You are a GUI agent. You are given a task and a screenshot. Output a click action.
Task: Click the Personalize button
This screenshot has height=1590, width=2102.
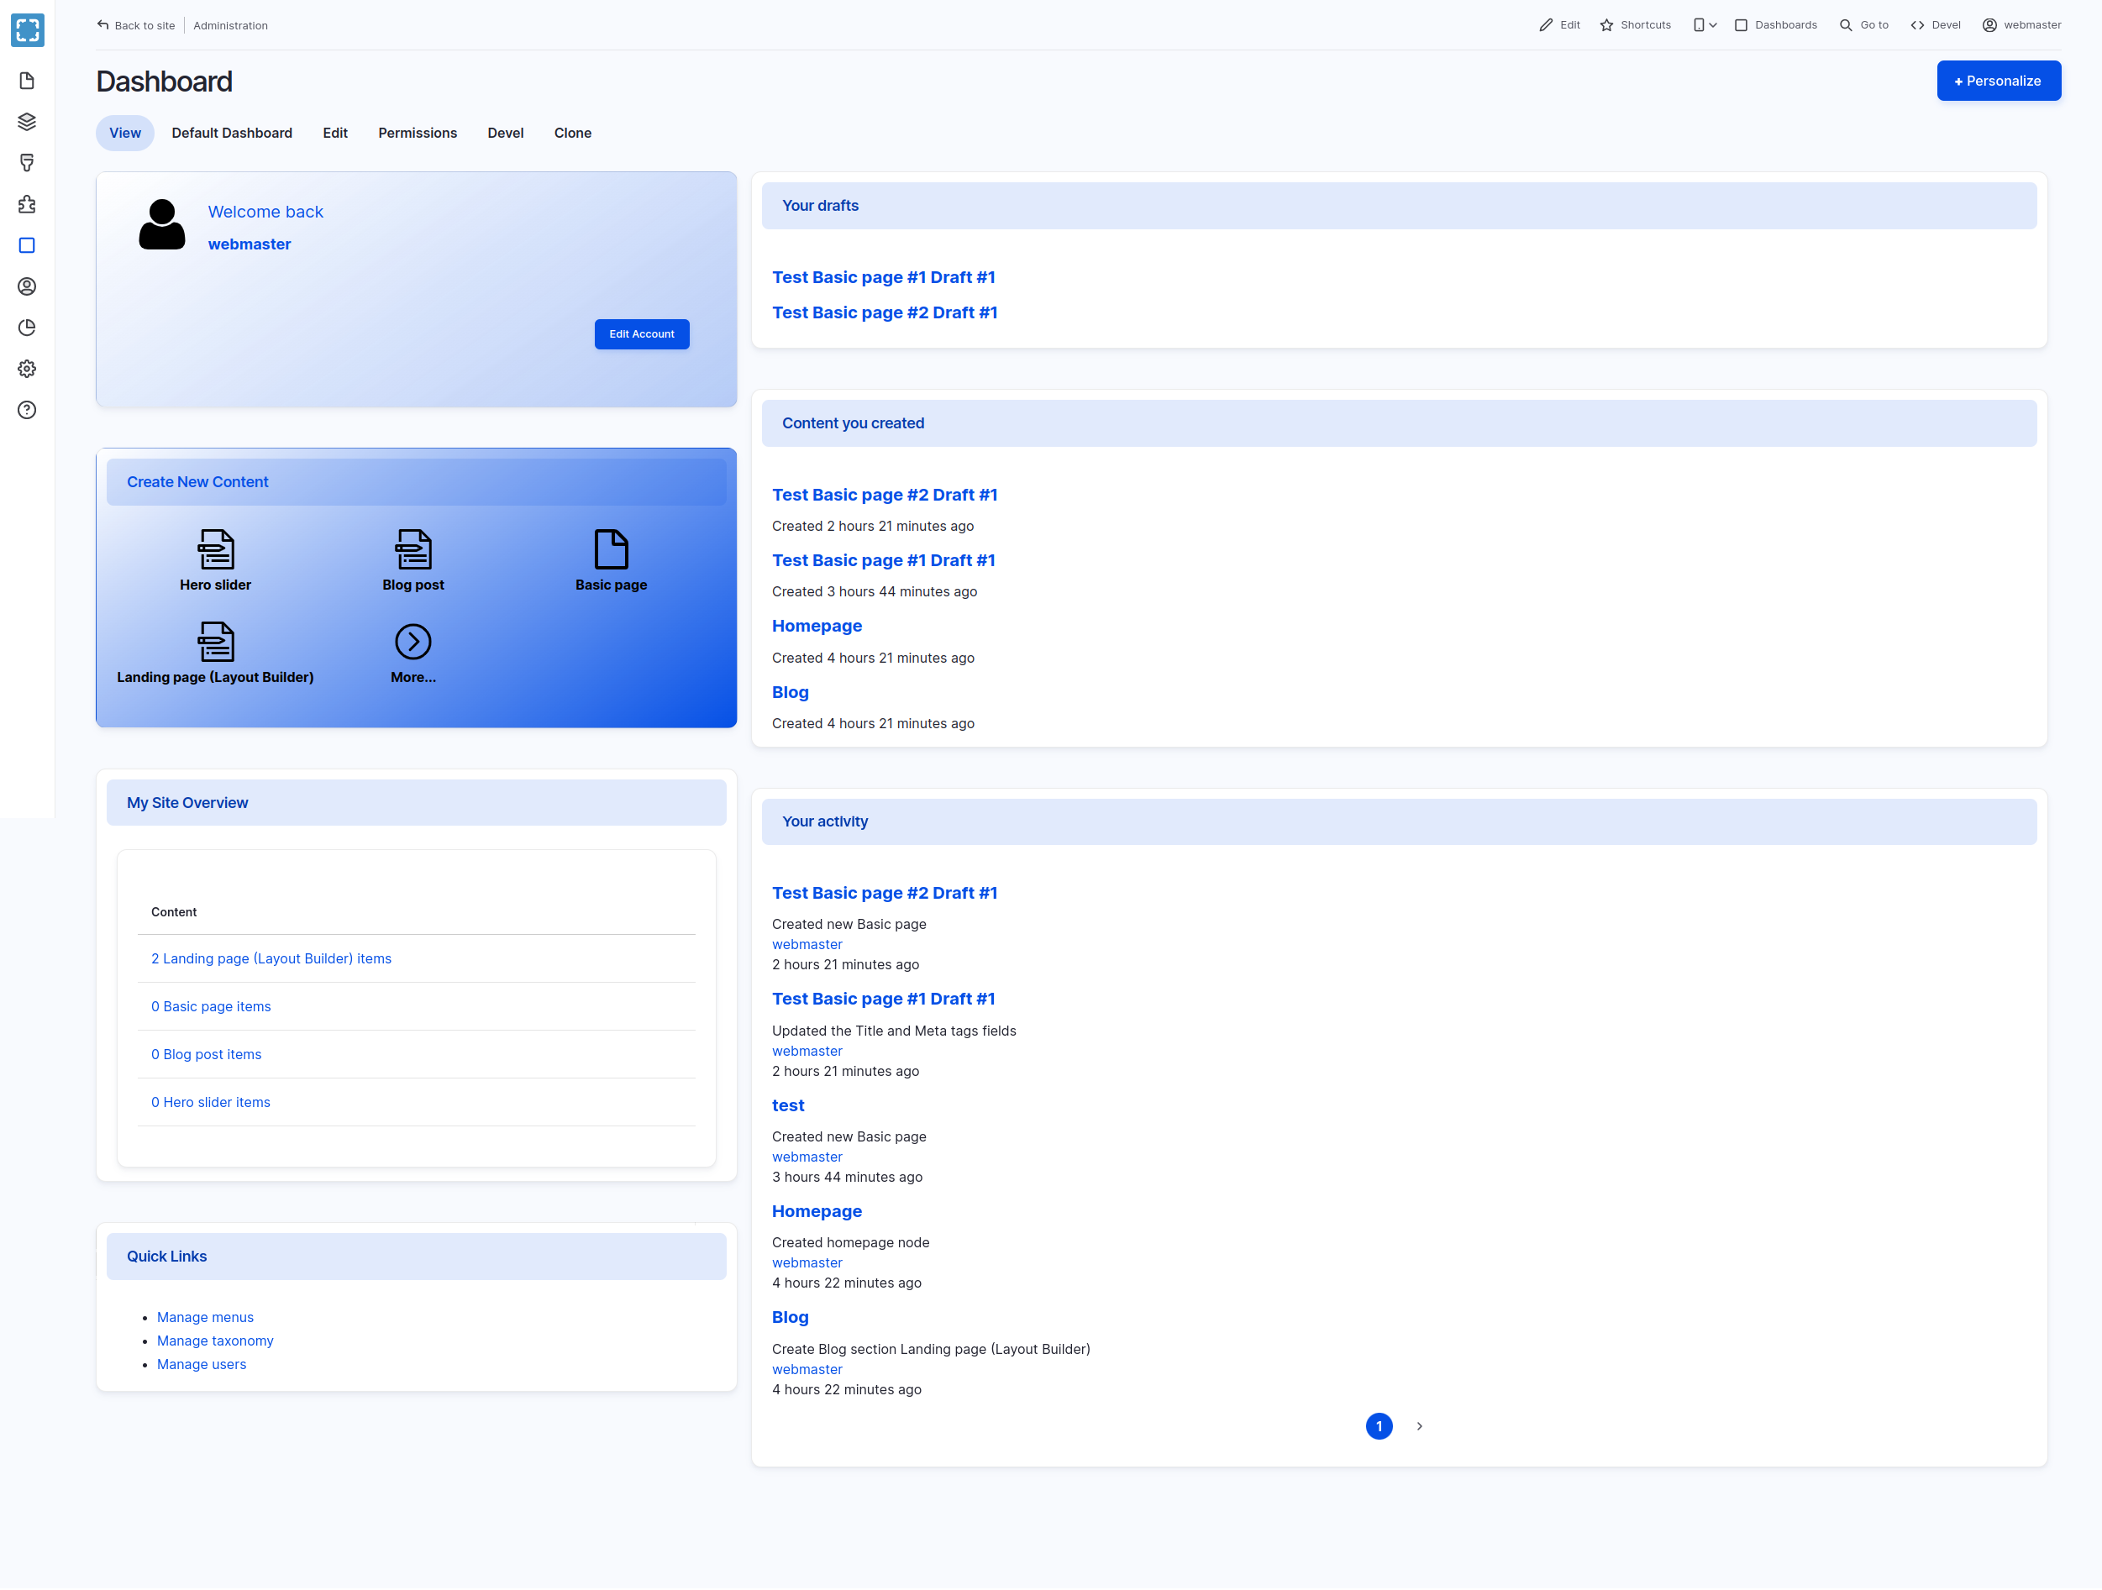(x=1998, y=81)
